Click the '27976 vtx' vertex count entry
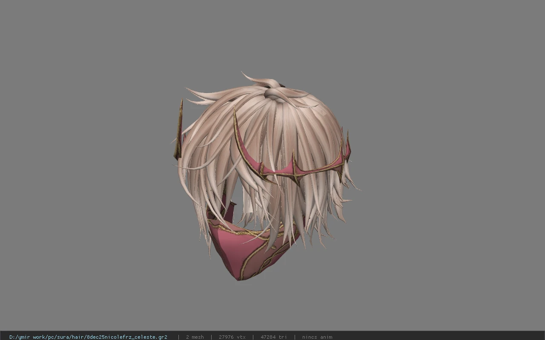545x340 pixels. (x=232, y=337)
